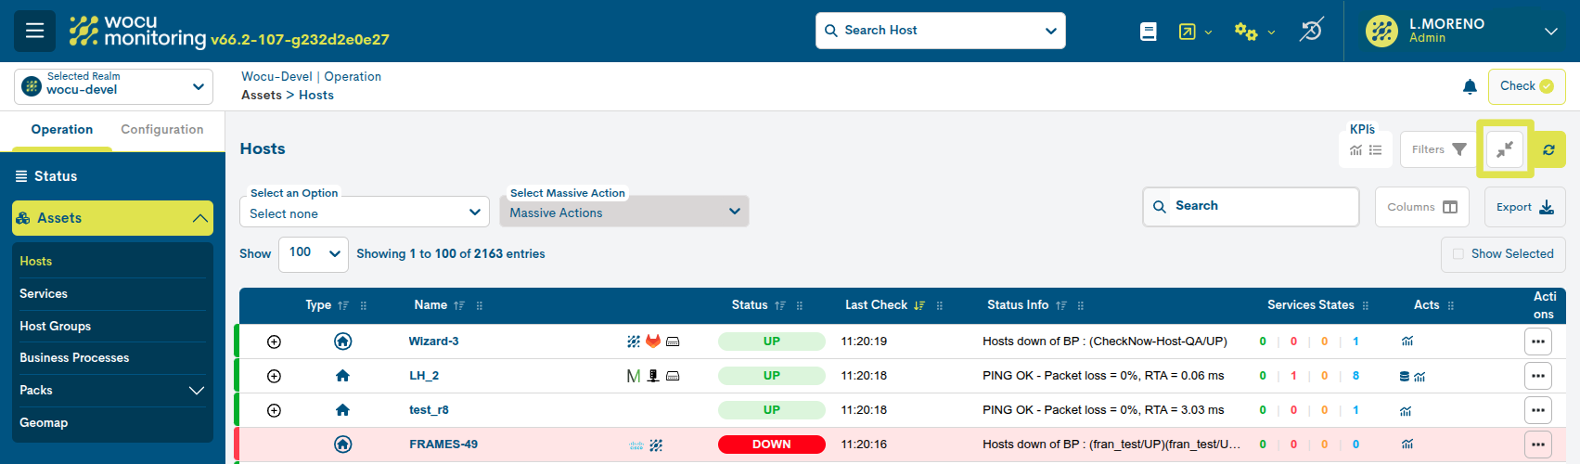Image resolution: width=1580 pixels, height=464 pixels.
Task: Expand the LH_2 host row
Action: 274,376
